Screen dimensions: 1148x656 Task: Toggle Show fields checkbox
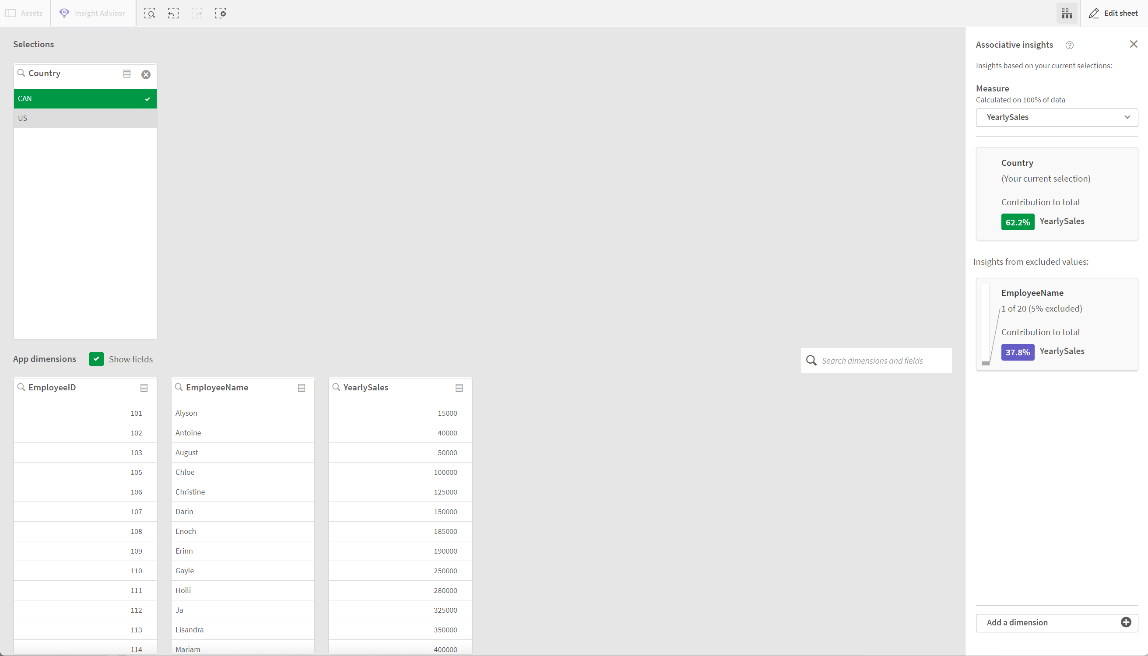pos(96,359)
